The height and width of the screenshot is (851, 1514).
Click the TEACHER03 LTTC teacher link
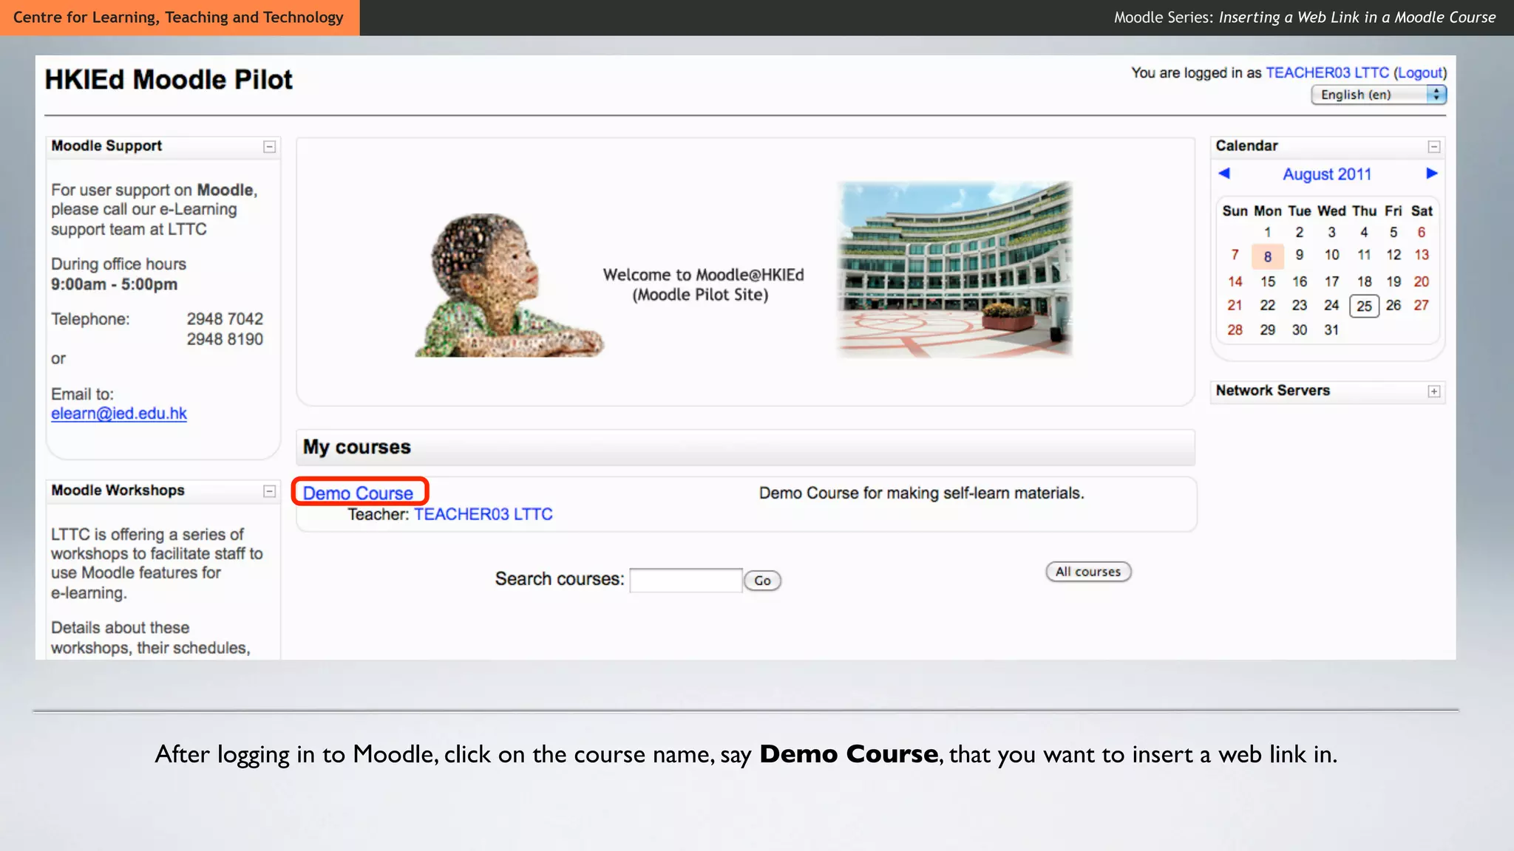[x=483, y=514]
